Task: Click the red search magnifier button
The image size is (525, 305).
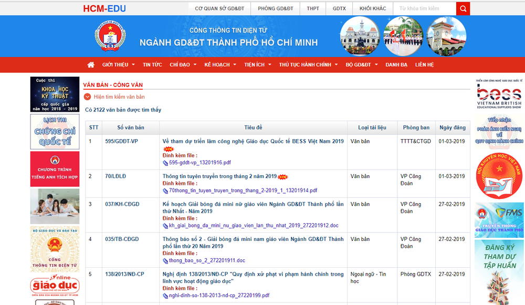Action: pyautogui.click(x=463, y=9)
